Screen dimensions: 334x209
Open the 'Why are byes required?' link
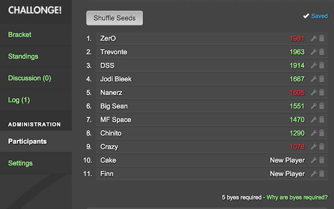coord(297,197)
